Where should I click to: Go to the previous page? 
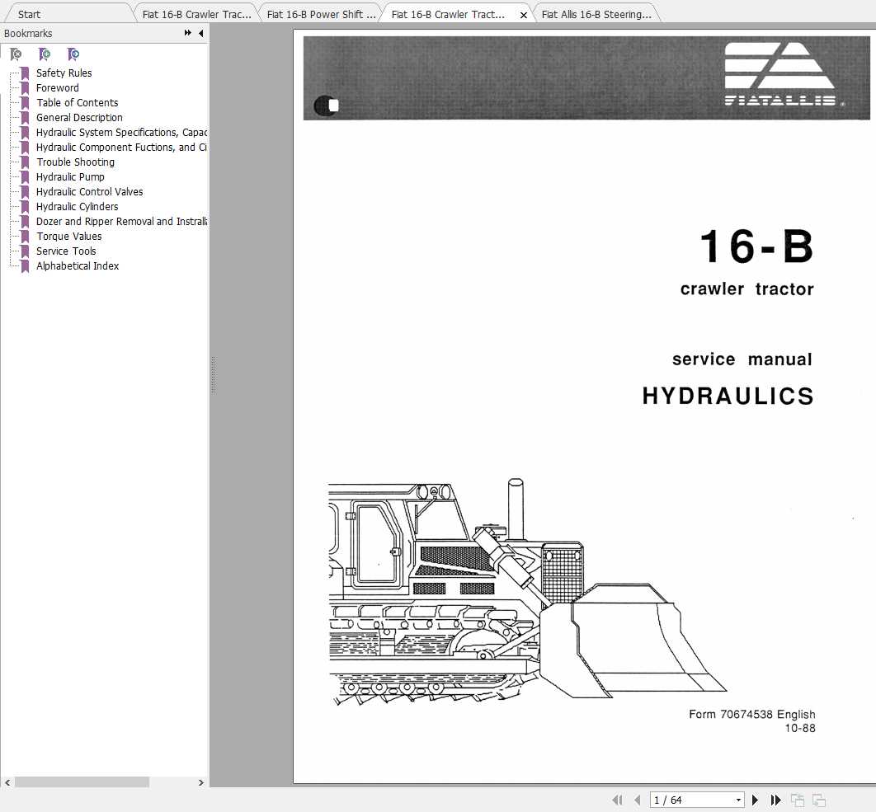(637, 800)
